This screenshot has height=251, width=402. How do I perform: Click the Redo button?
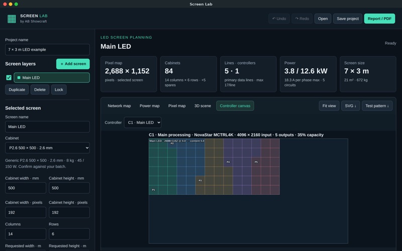[x=302, y=19]
